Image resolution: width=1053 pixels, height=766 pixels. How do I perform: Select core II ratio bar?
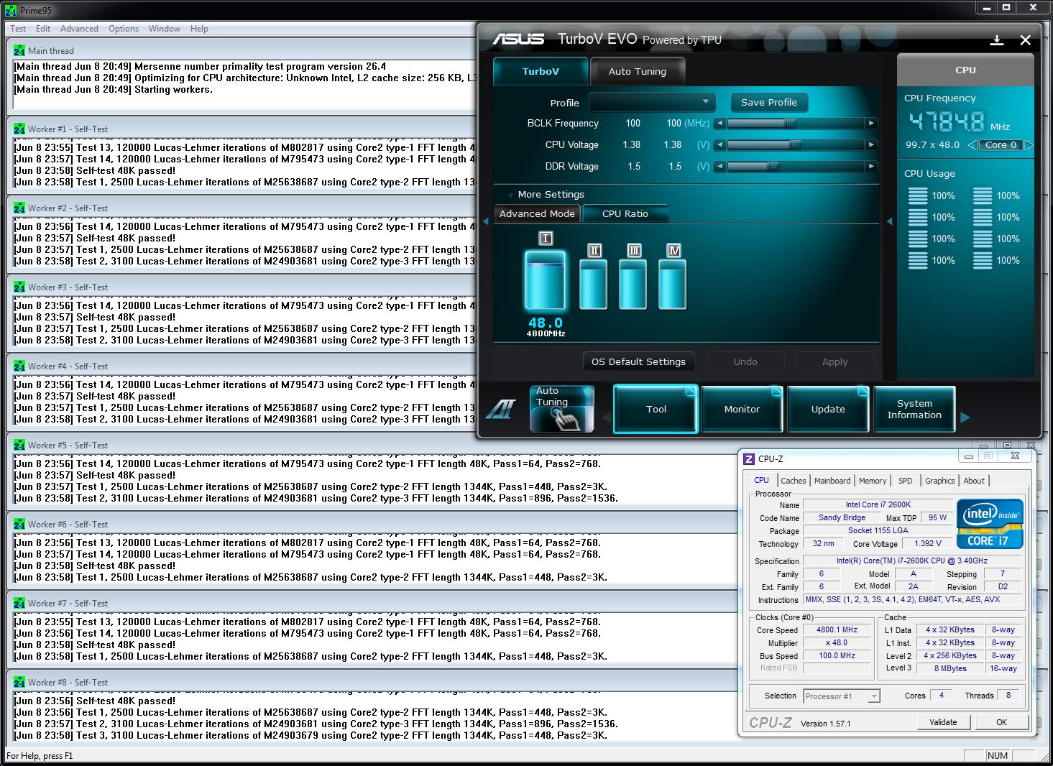594,285
